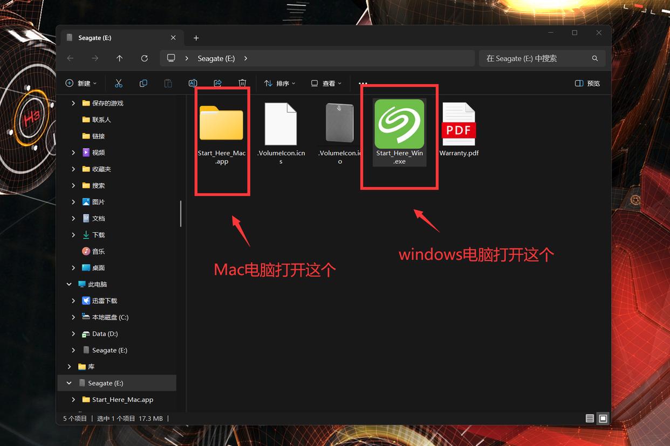Expand the 收藏夹 tree node
This screenshot has width=670, height=446.
click(73, 169)
